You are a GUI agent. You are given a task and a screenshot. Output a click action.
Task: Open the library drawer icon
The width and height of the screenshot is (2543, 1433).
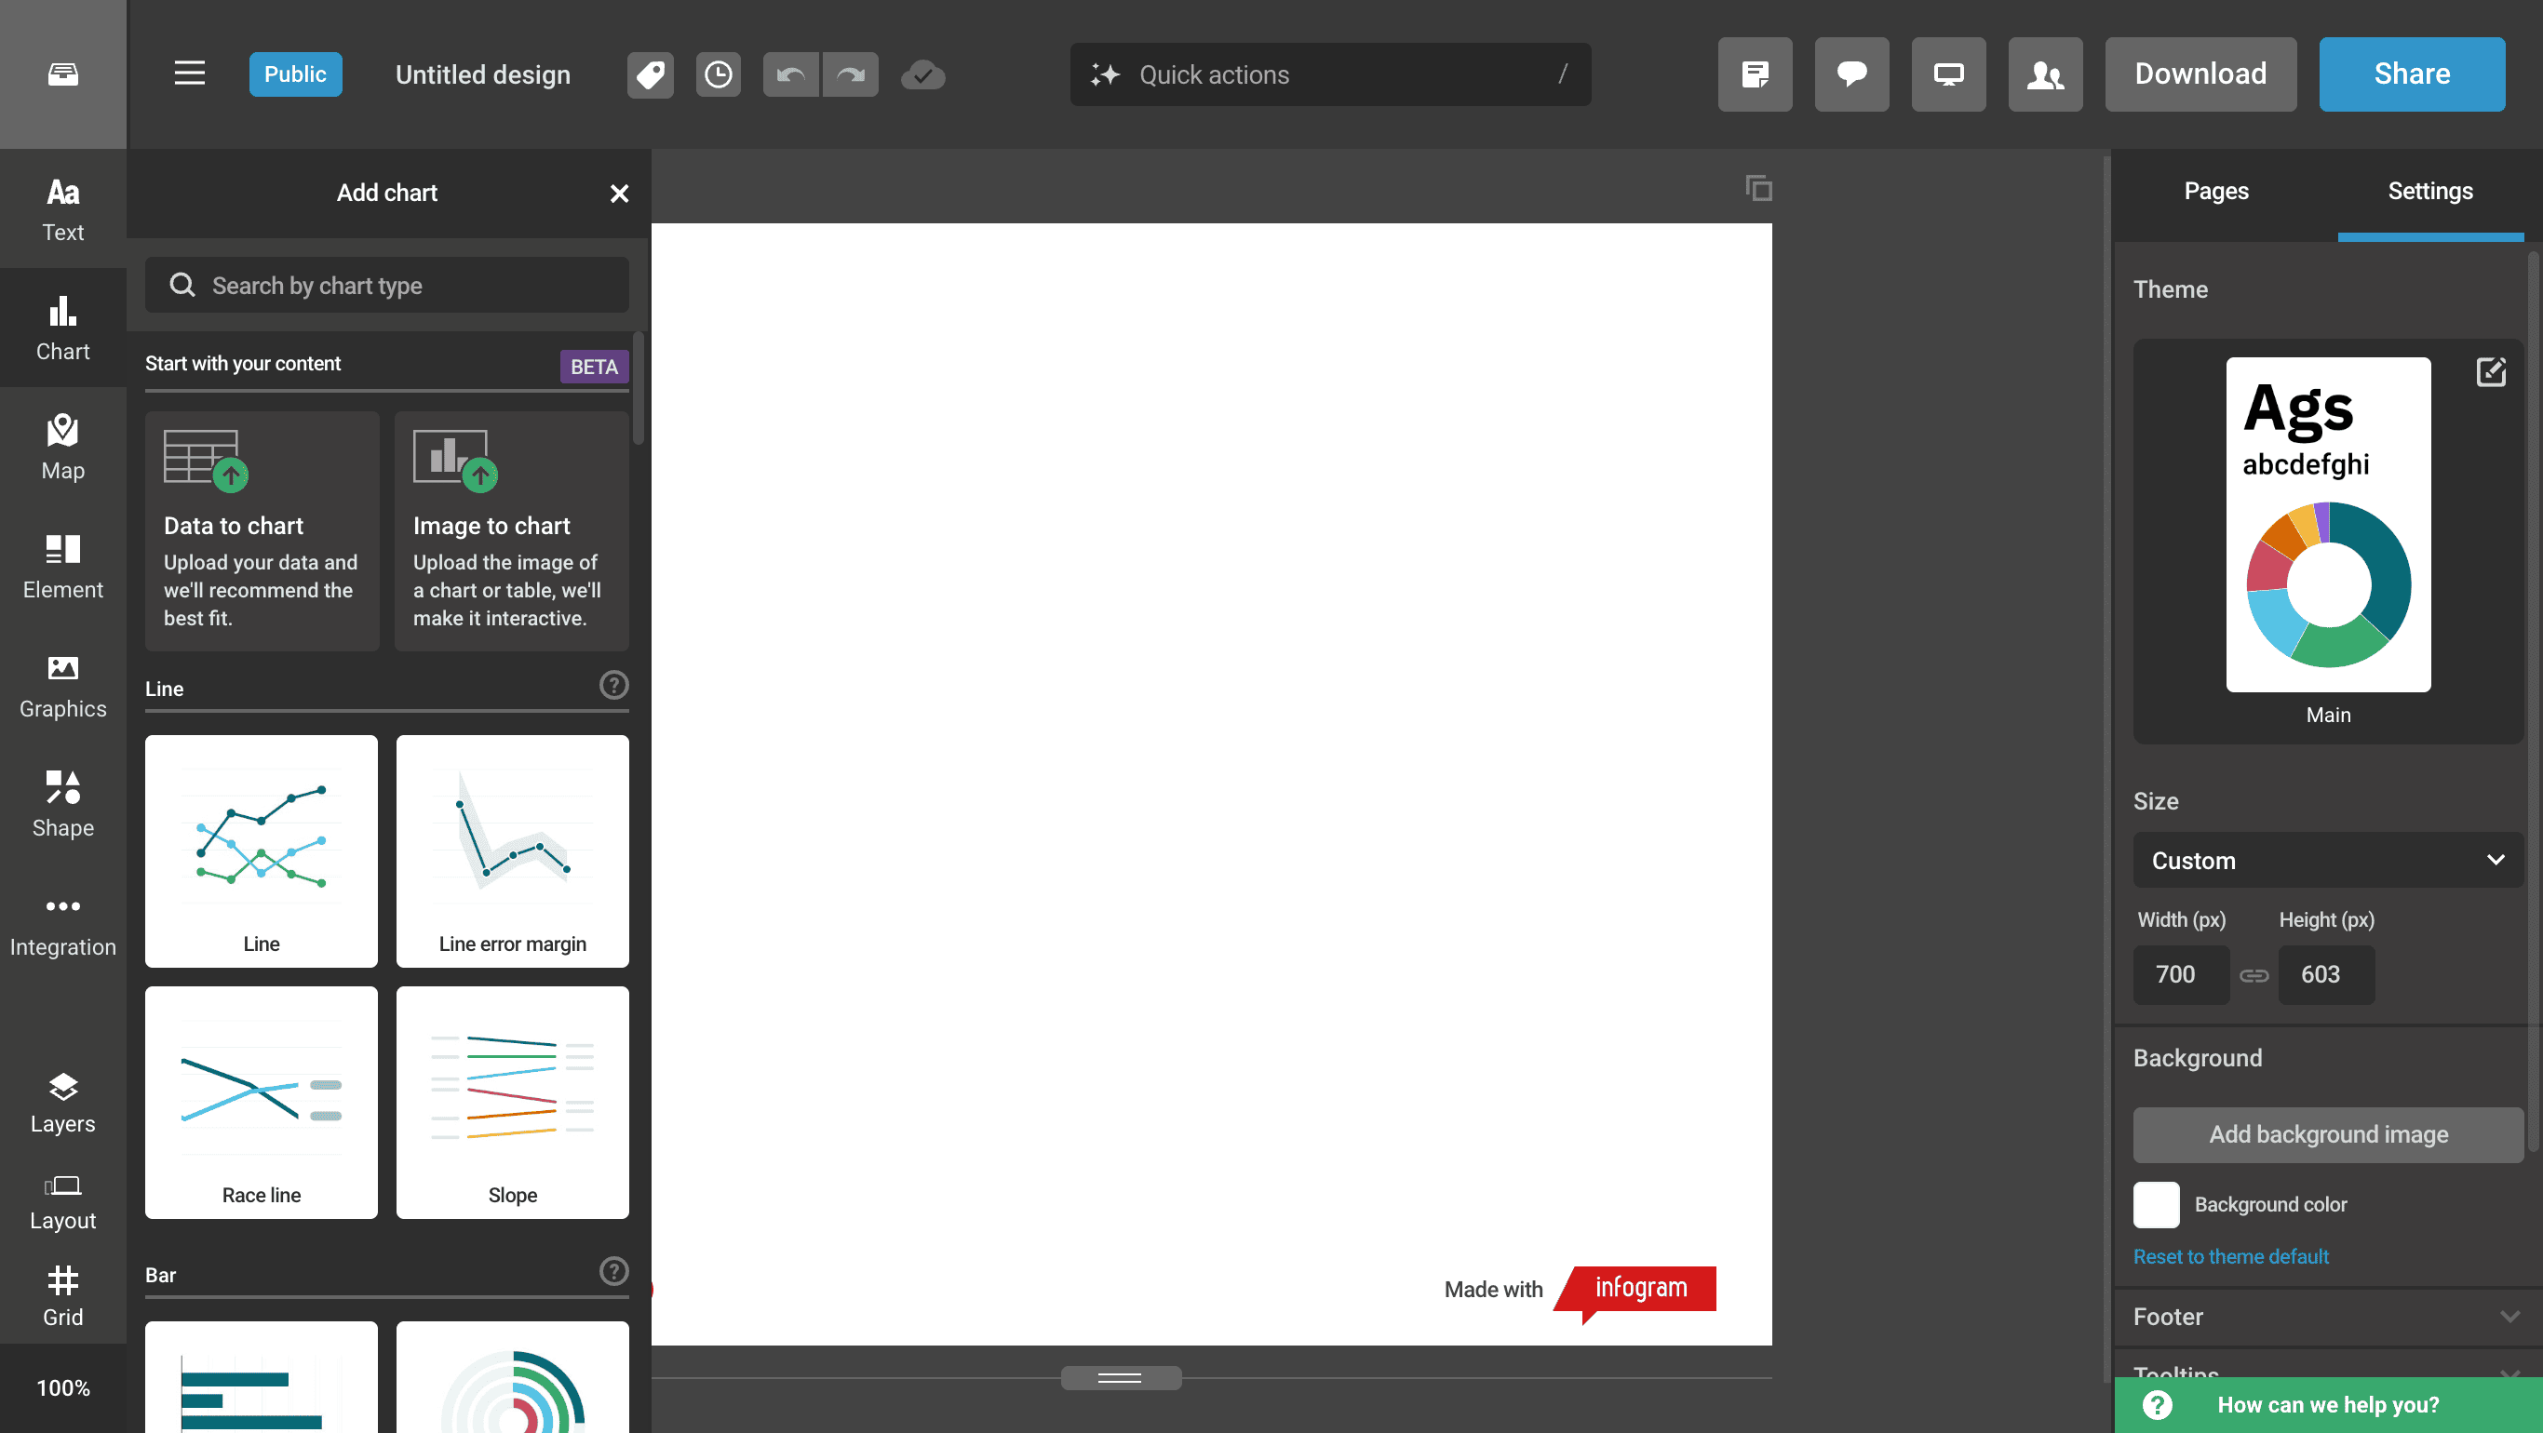[x=63, y=74]
